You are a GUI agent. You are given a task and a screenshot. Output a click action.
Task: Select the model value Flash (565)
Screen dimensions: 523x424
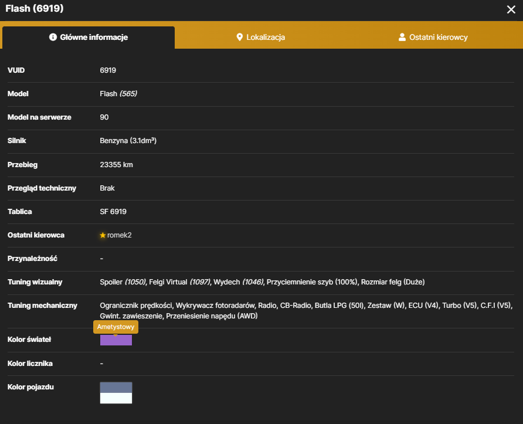click(118, 94)
